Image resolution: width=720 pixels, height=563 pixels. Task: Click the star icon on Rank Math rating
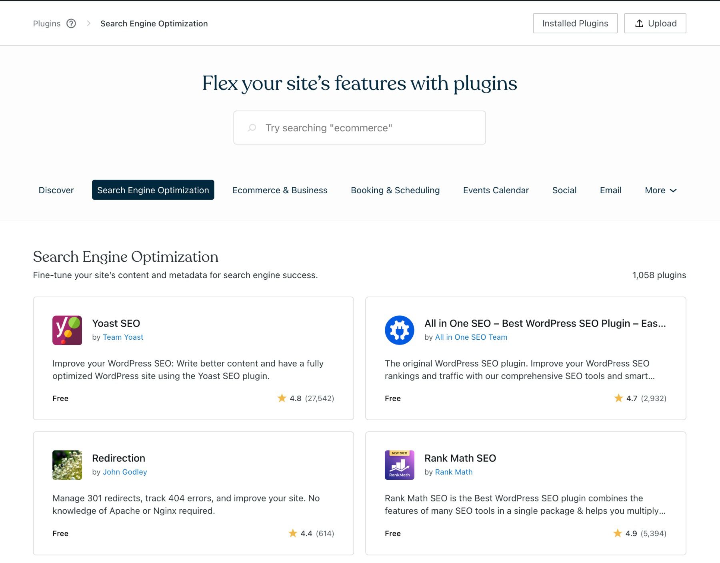617,533
